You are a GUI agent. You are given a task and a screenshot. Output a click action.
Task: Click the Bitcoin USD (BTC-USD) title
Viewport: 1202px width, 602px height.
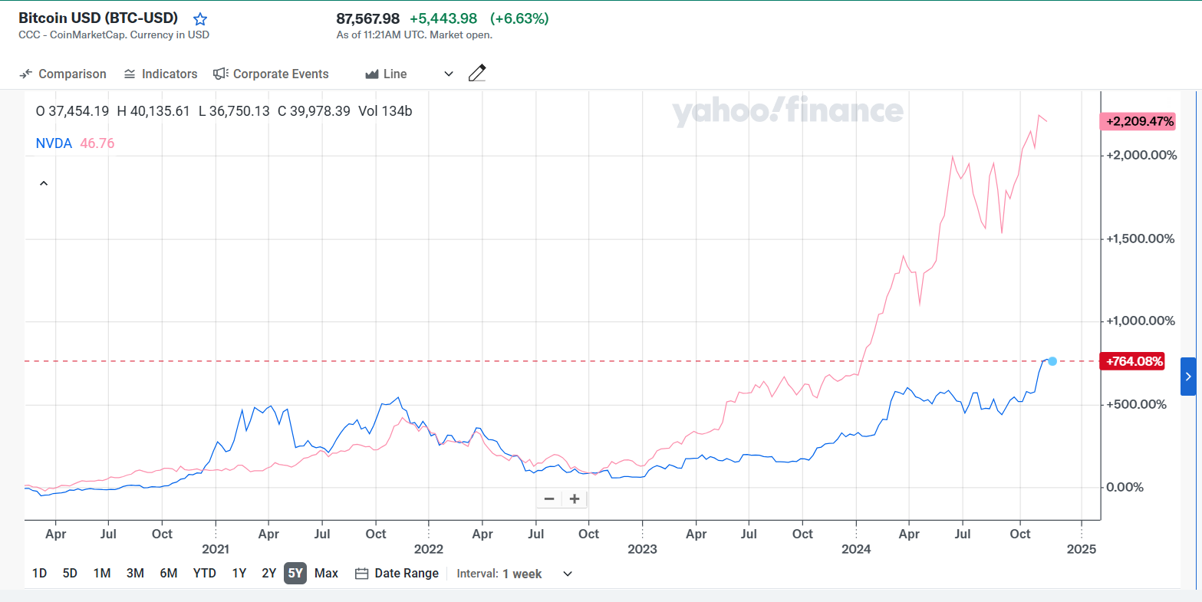point(98,18)
